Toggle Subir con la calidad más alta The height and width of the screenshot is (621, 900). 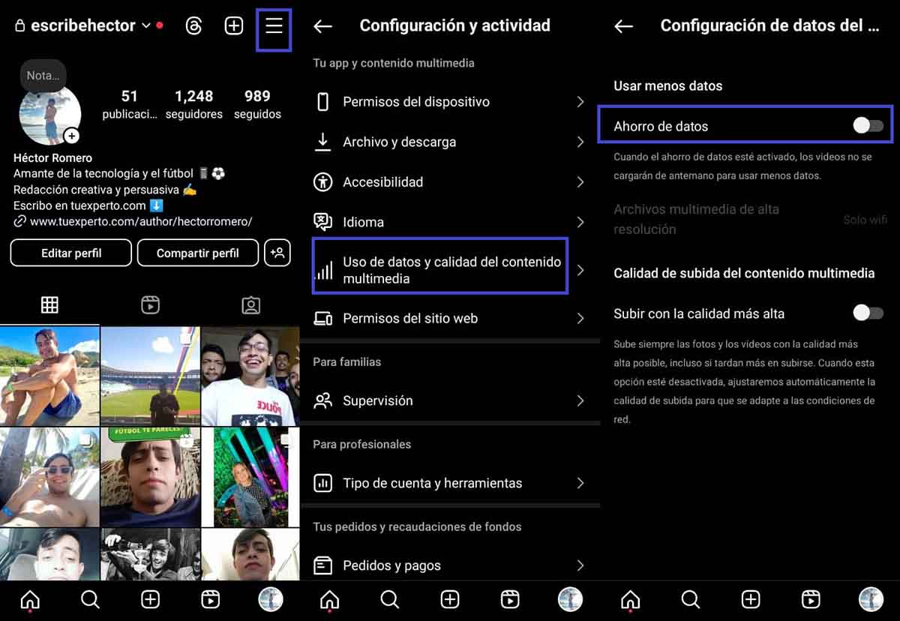868,313
